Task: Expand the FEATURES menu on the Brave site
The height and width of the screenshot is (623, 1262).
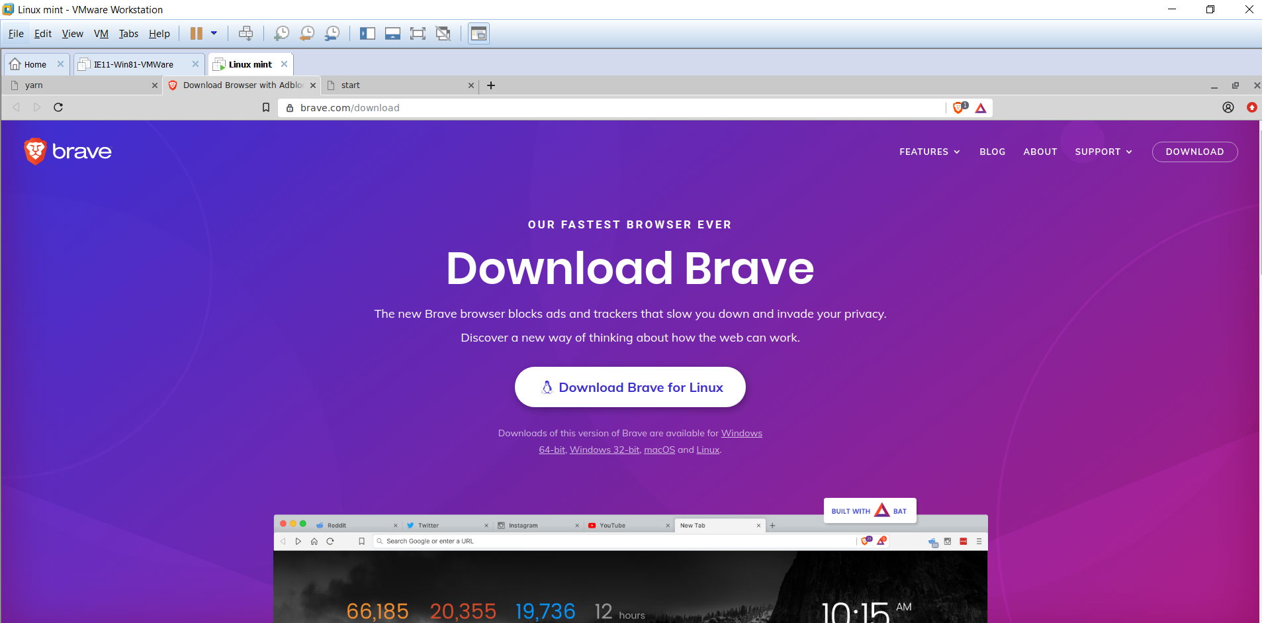Action: [929, 152]
